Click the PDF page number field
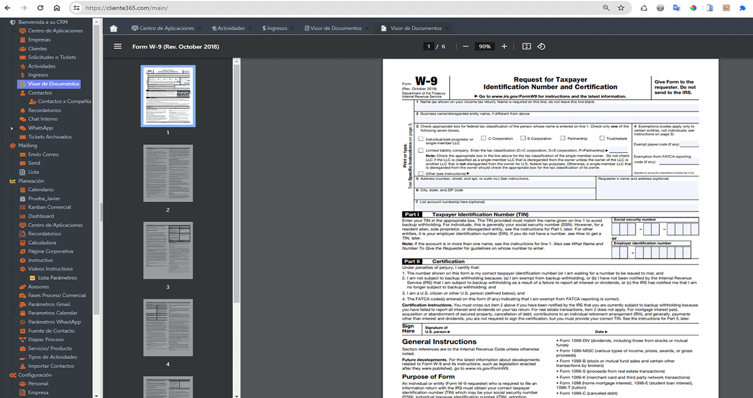This screenshot has height=398, width=753. [429, 46]
